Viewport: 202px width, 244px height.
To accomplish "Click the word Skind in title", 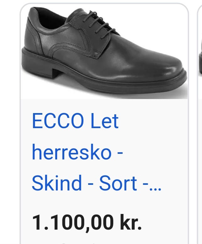I will [x=57, y=183].
